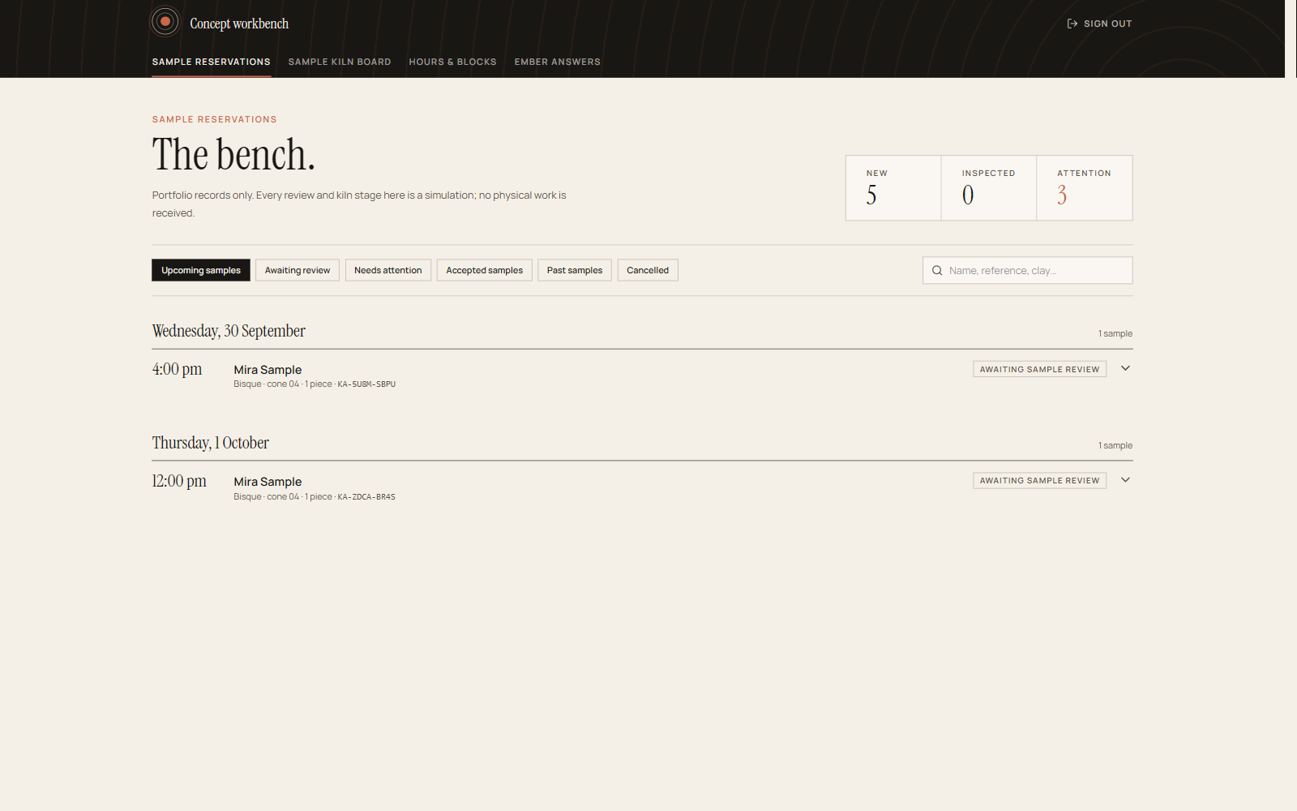This screenshot has width=1297, height=811.
Task: Click Awaiting Sample Review badge on Wednesday entry
Action: [1039, 369]
